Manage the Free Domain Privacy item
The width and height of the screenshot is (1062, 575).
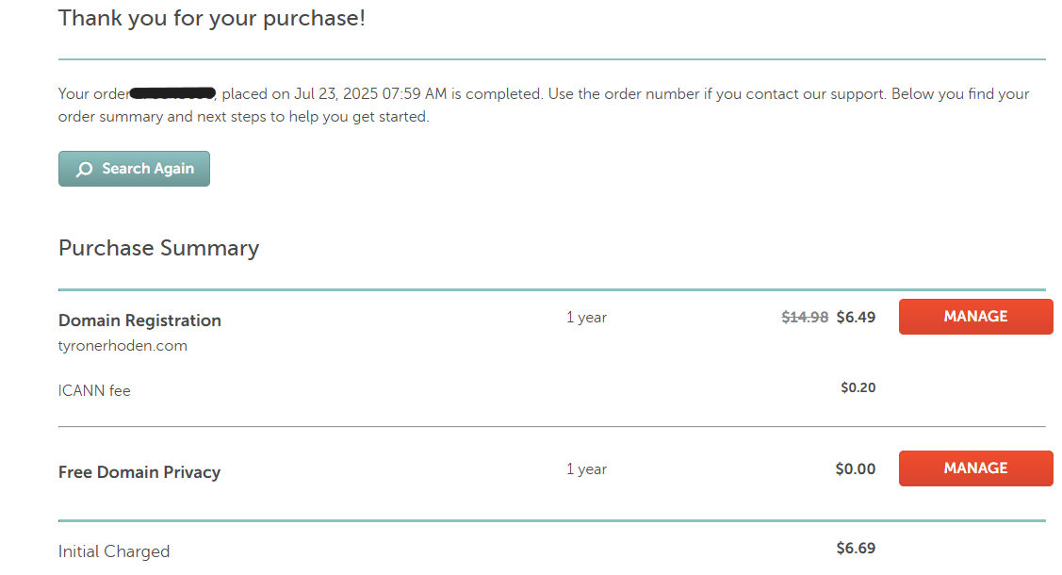[x=976, y=468]
